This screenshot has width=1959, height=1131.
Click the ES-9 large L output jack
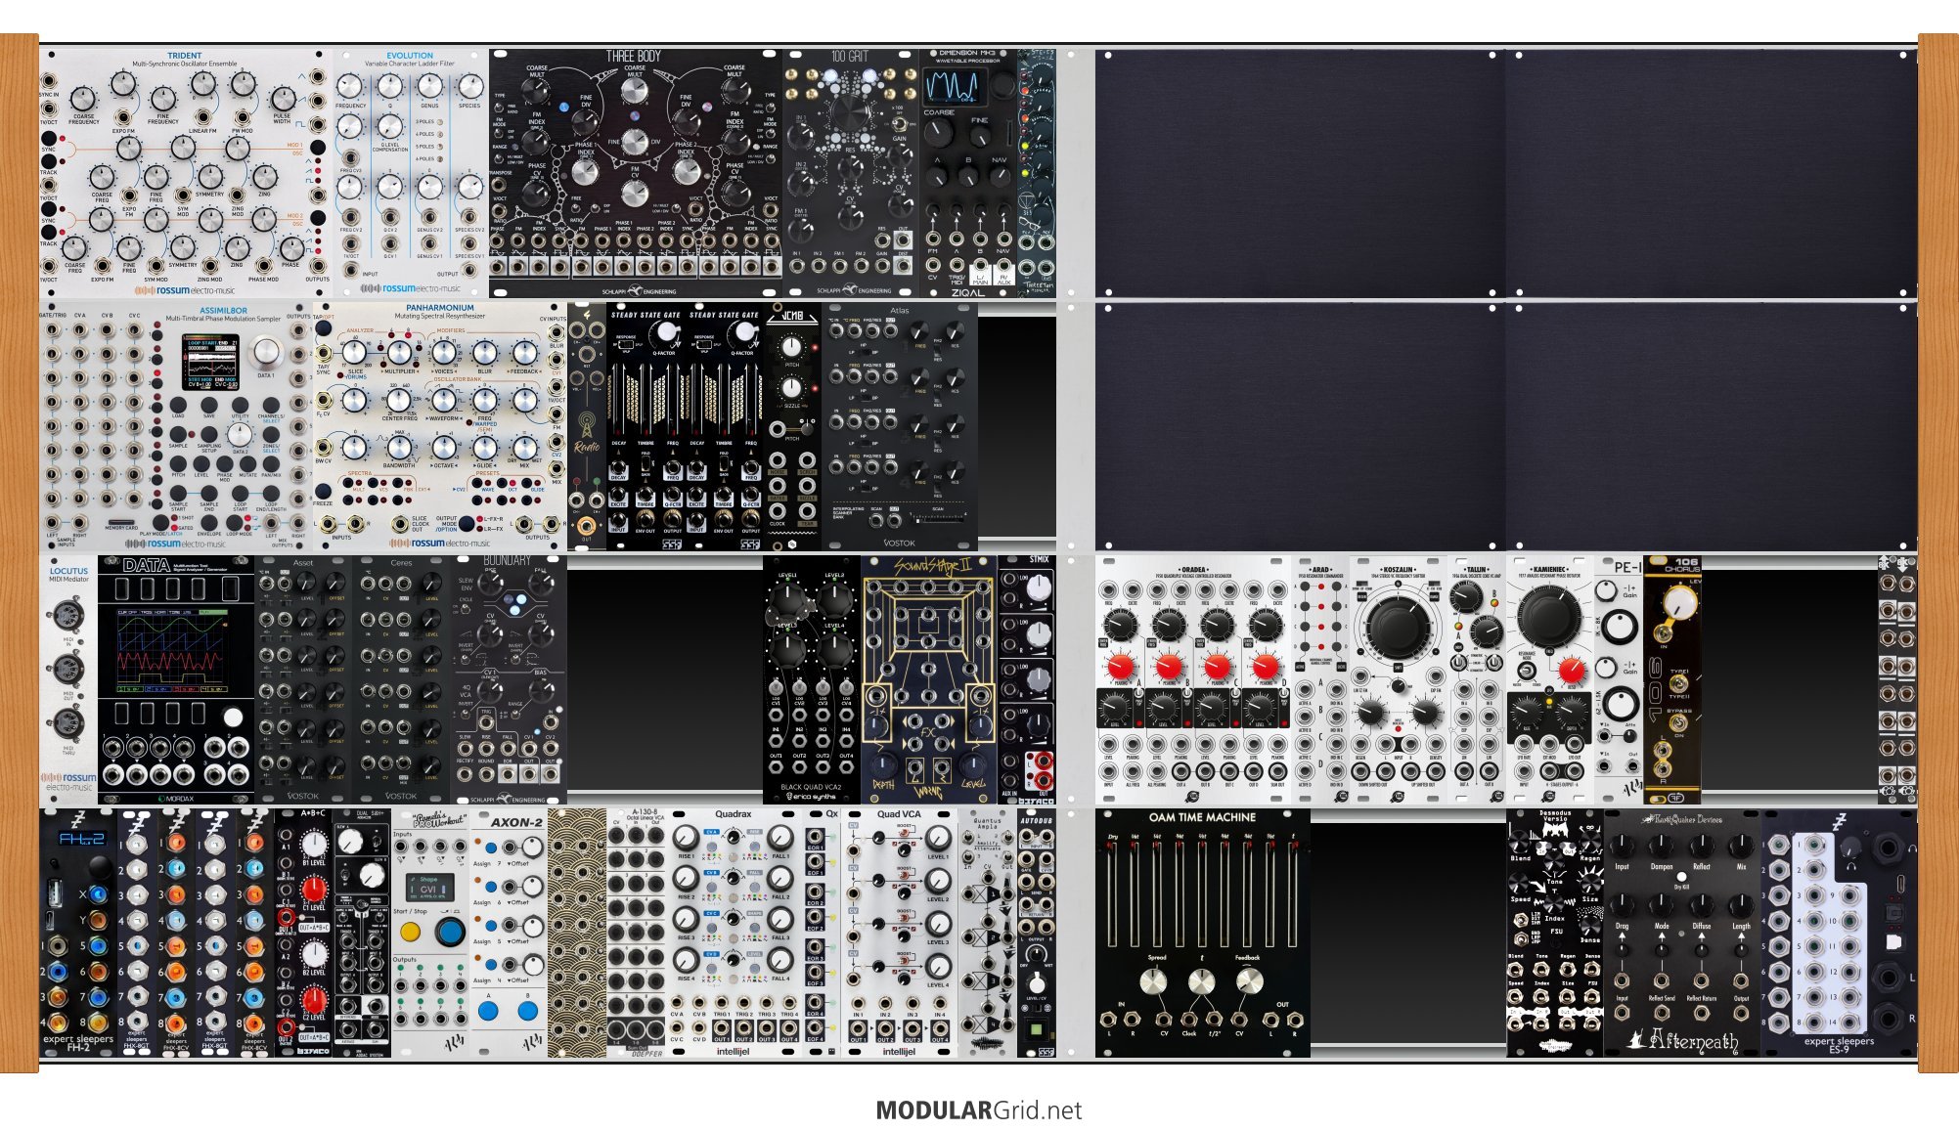click(x=1890, y=978)
